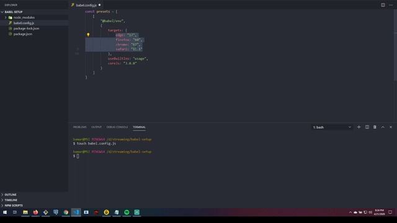Open the editor more actions menu
This screenshot has height=223, width=397.
(x=391, y=5)
